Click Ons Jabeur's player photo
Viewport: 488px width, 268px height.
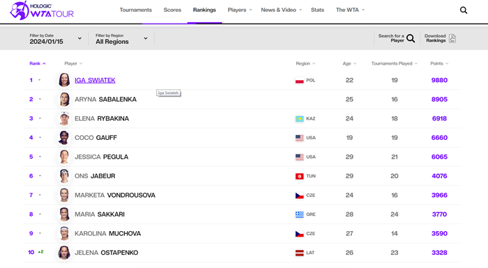(64, 176)
